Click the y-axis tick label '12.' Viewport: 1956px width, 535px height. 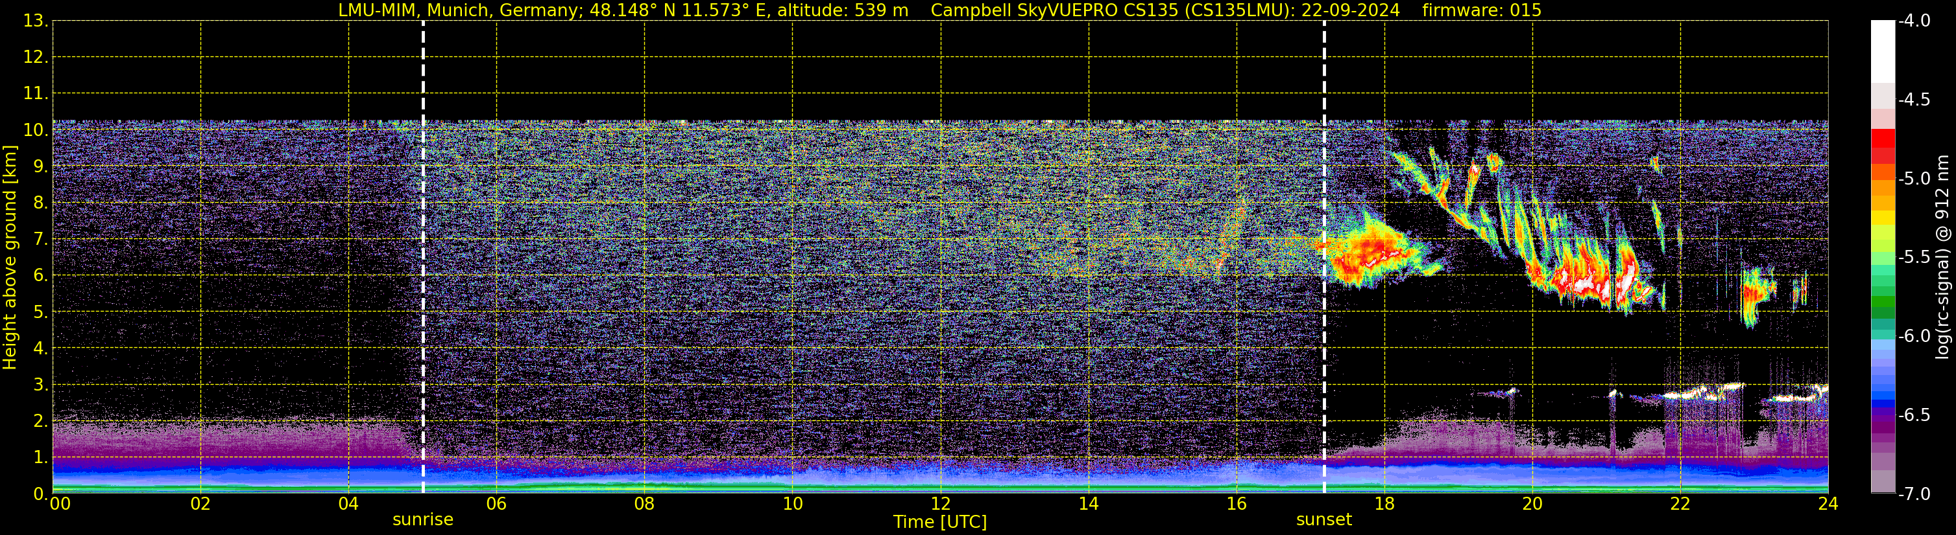point(36,57)
